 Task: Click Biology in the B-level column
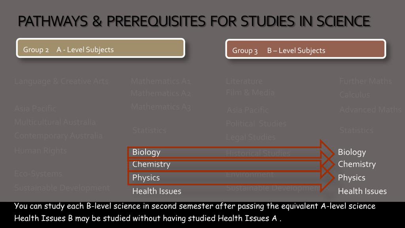352,152
